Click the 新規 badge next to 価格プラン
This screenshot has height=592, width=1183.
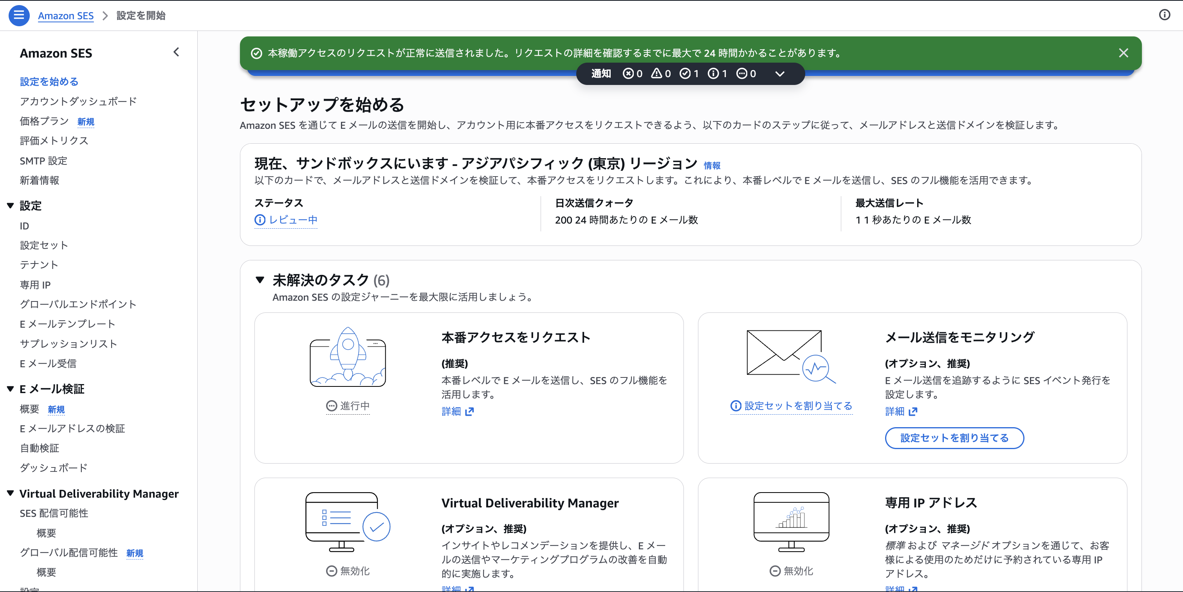86,122
